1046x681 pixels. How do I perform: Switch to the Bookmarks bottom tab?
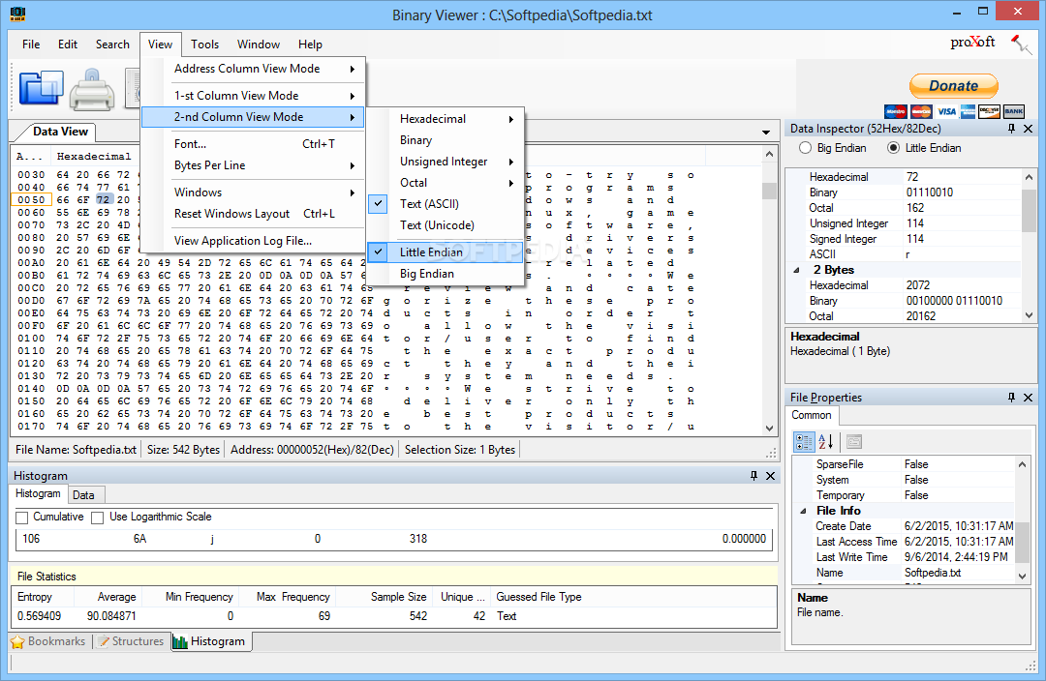coord(48,641)
